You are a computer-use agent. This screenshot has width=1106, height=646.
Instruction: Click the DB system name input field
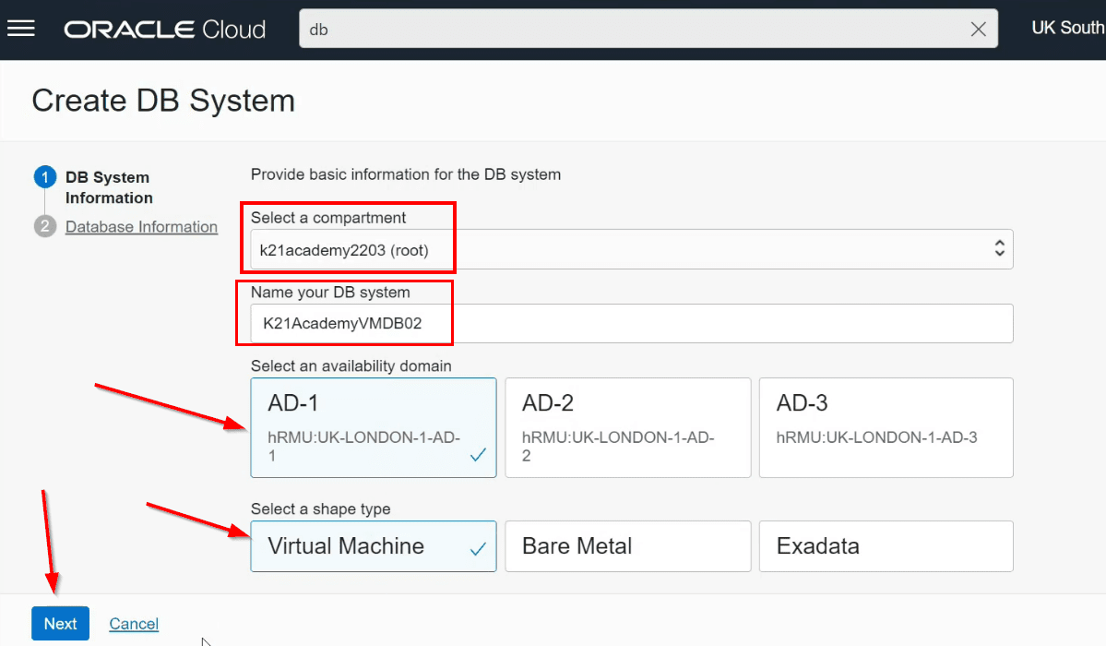(631, 323)
